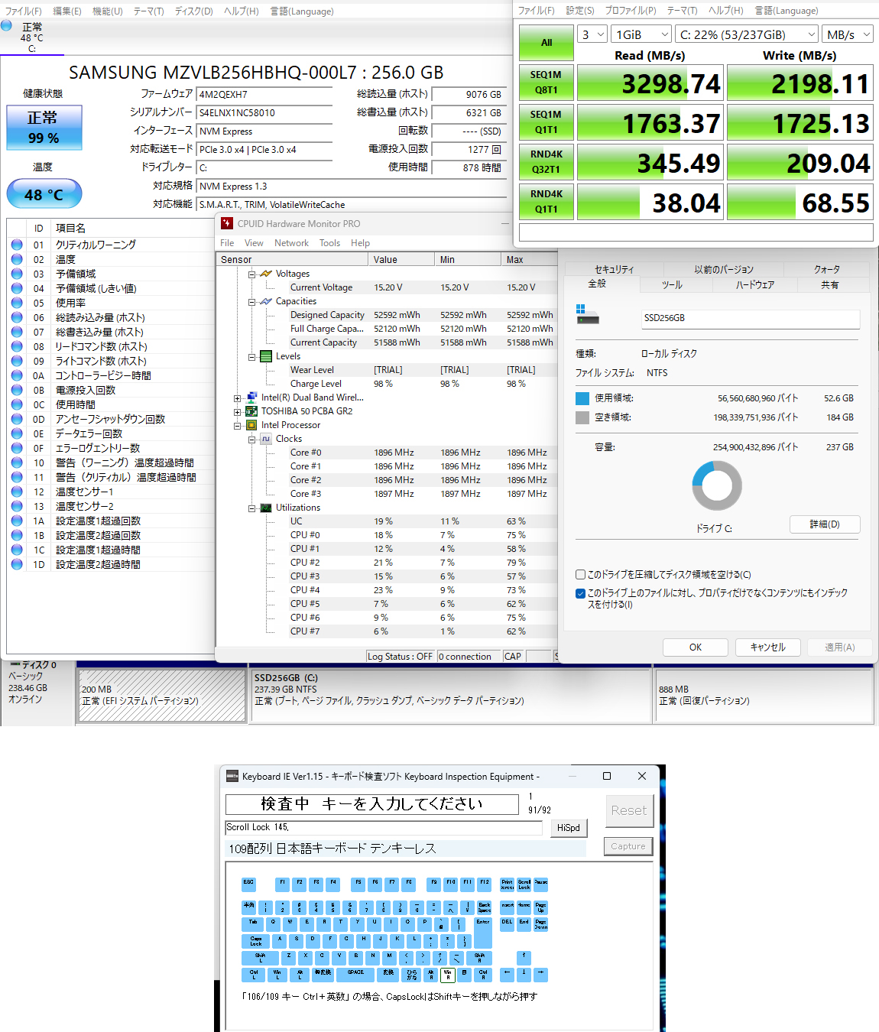Screen dimensions: 879x1032
Task: Collapse the Intel Processor tree node
Action: 238,425
